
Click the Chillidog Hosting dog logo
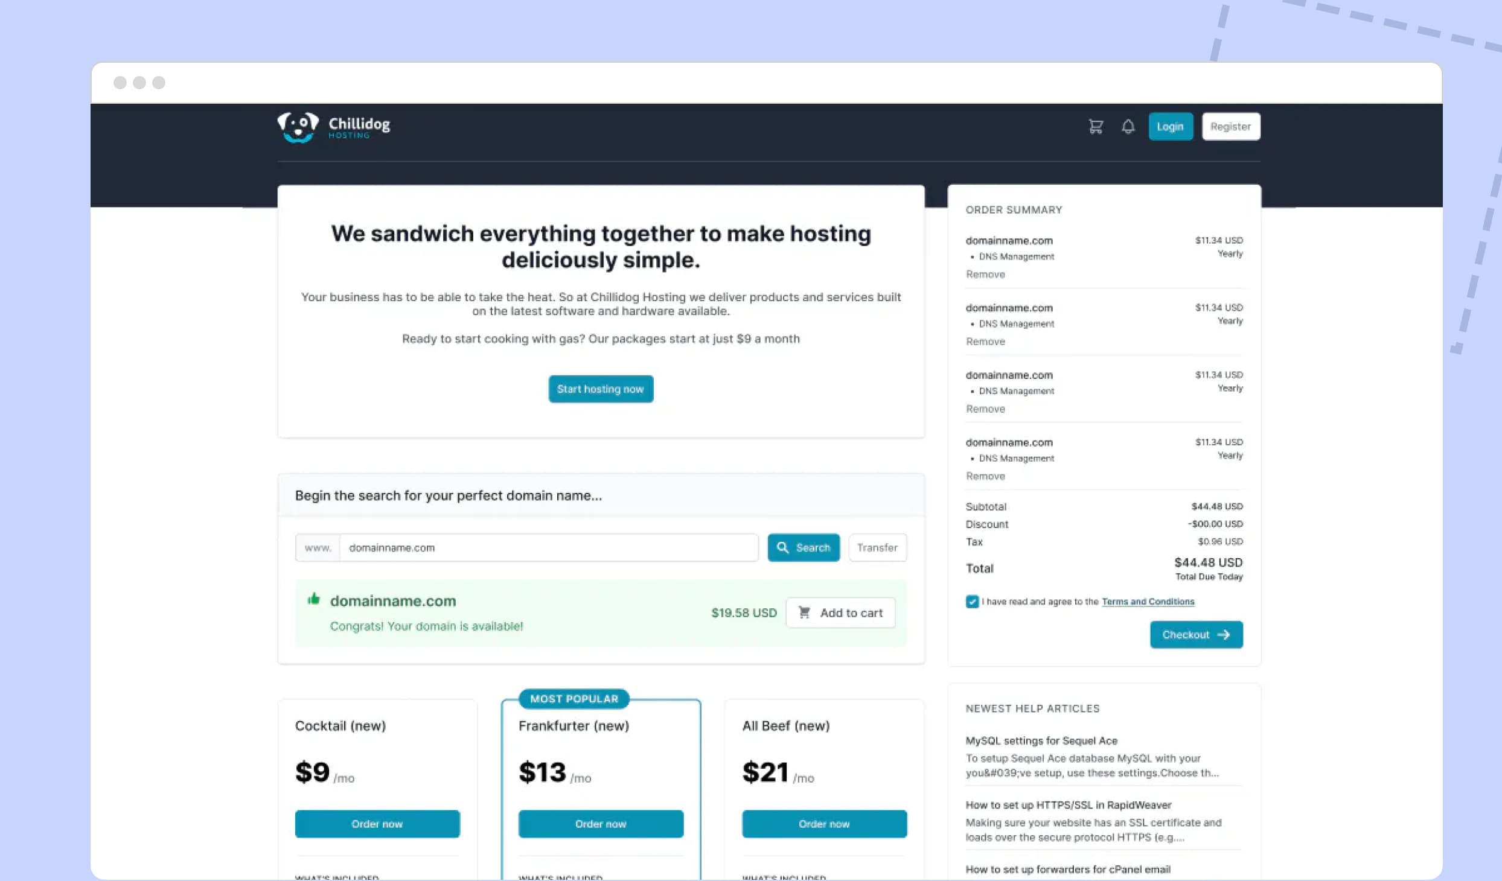298,127
